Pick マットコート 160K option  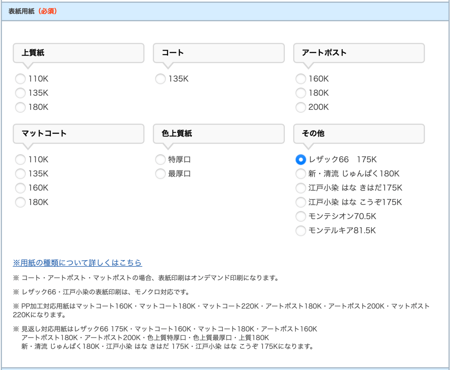pyautogui.click(x=20, y=188)
